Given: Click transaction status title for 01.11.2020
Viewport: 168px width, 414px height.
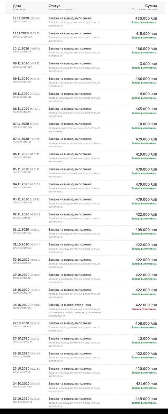Looking at the screenshot, I should pos(70,229).
